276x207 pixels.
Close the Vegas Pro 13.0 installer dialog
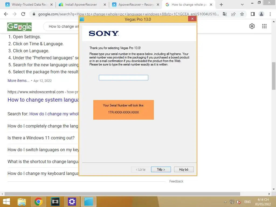pyautogui.click(x=192, y=19)
